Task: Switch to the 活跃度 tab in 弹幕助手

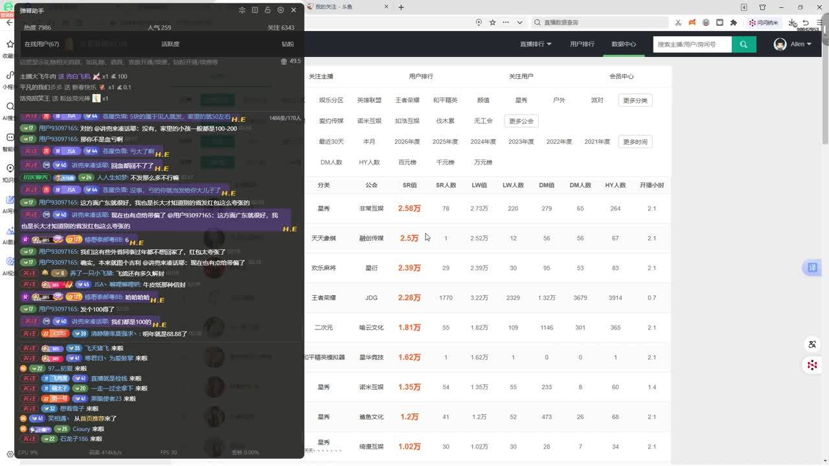Action: [170, 44]
